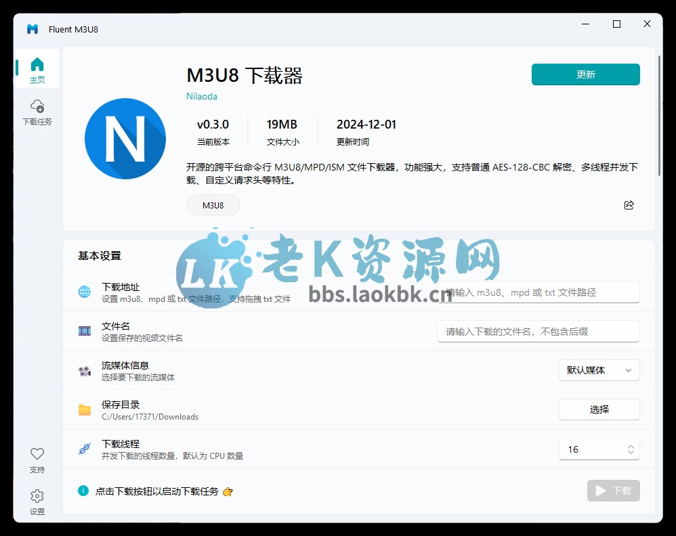Click the vertical scrollbar on the right edge
The width and height of the screenshot is (676, 536).
(x=659, y=116)
